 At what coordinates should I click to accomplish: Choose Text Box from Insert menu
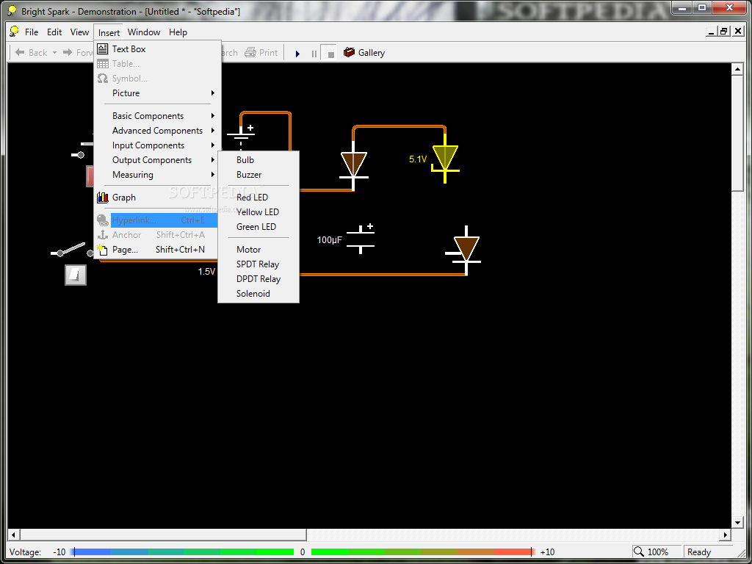click(157, 49)
